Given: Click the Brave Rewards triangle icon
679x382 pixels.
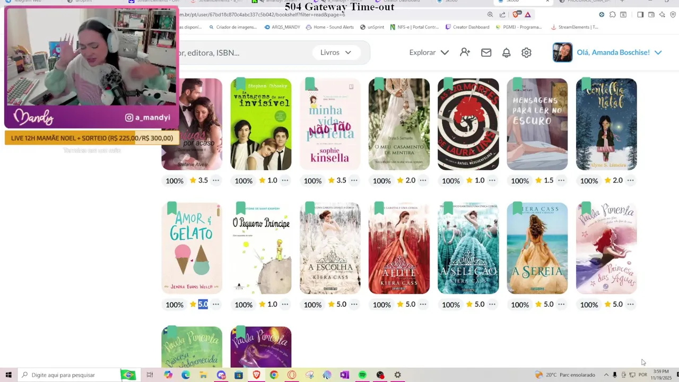Looking at the screenshot, I should (528, 15).
